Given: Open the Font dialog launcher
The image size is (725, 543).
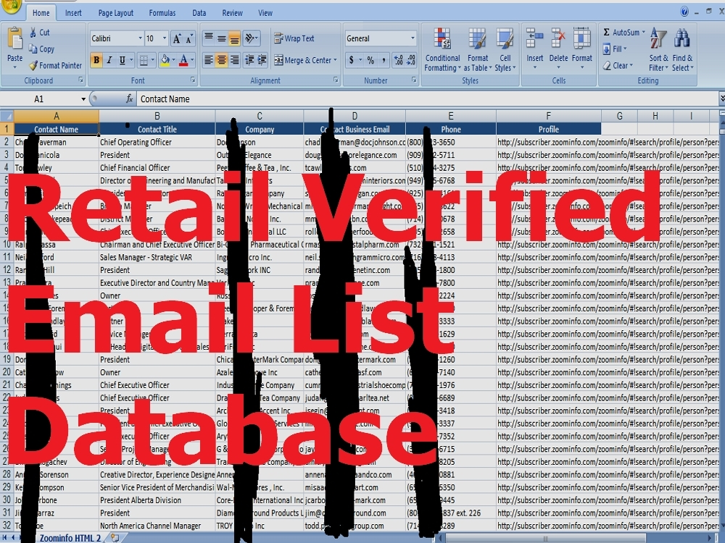Looking at the screenshot, I should tap(193, 80).
